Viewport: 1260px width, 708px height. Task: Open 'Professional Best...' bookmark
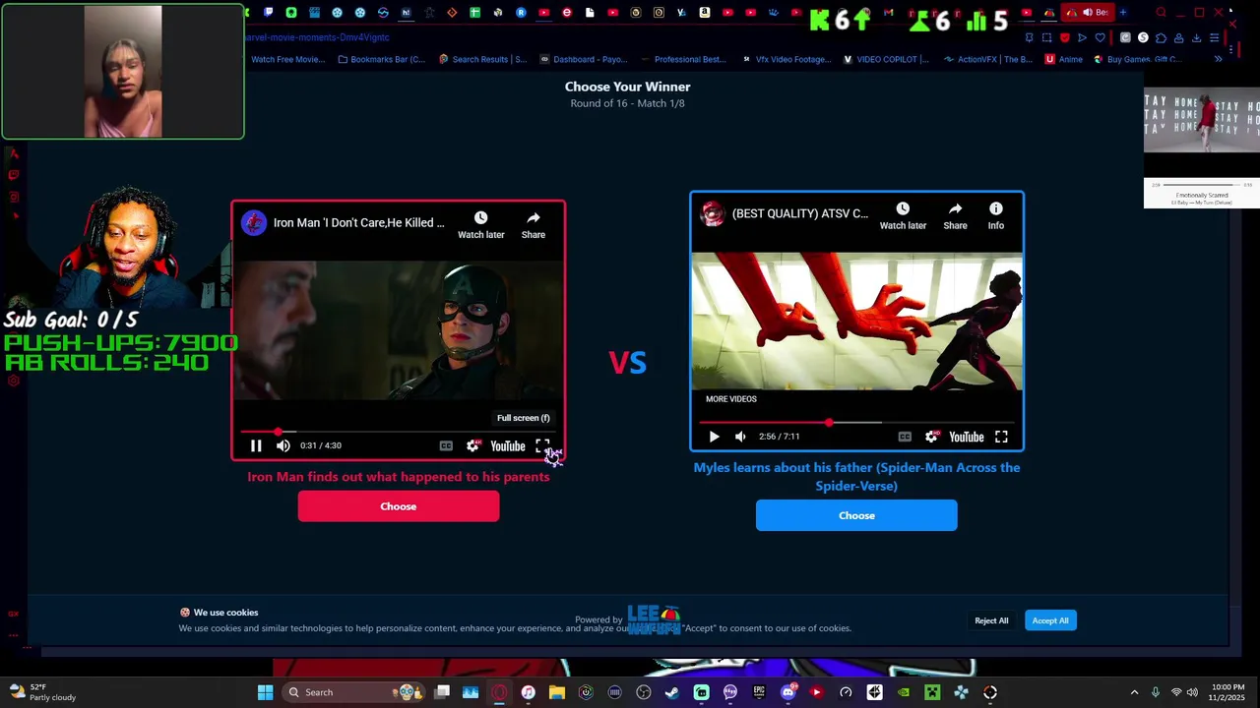[684, 59]
